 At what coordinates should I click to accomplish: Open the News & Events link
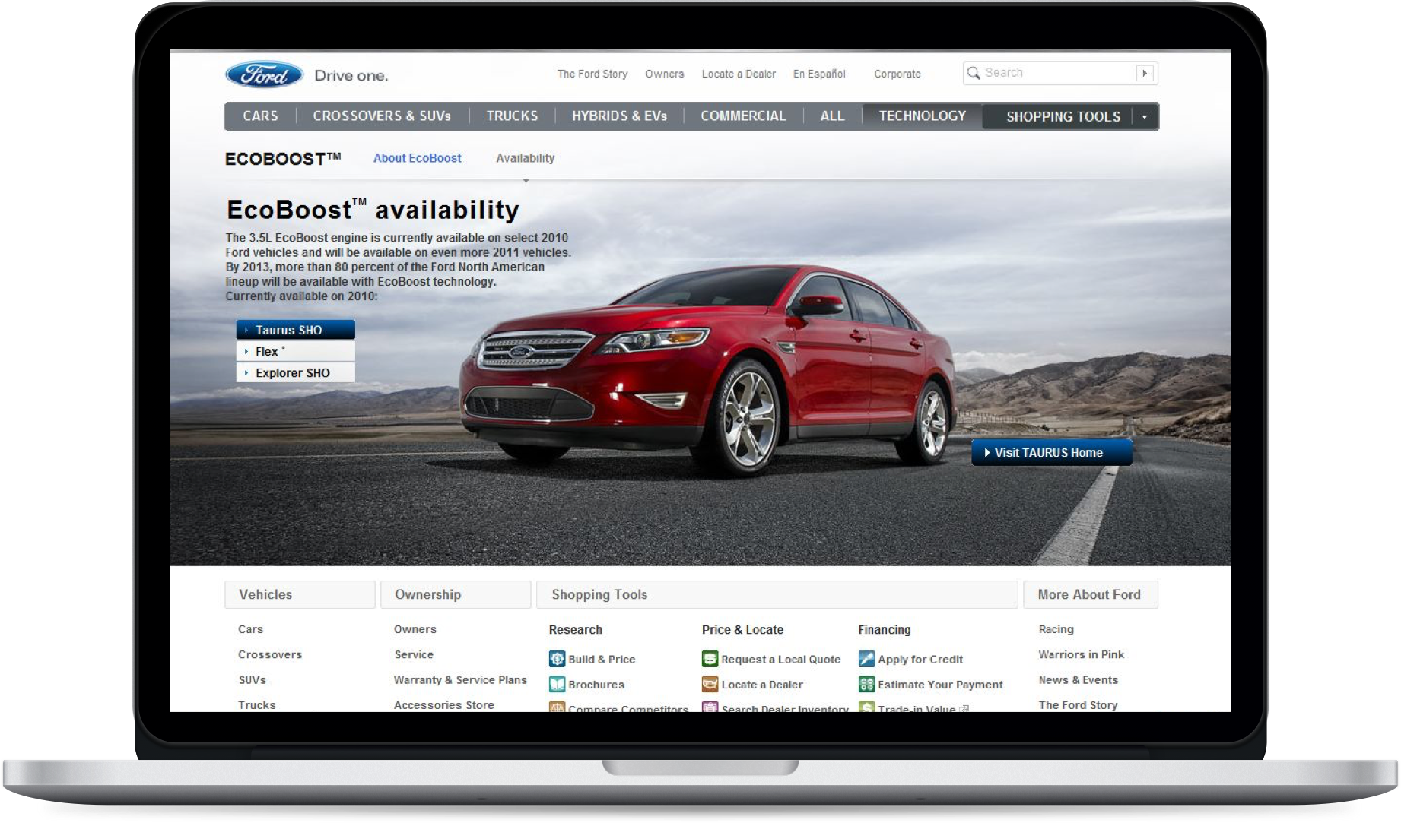(1078, 679)
